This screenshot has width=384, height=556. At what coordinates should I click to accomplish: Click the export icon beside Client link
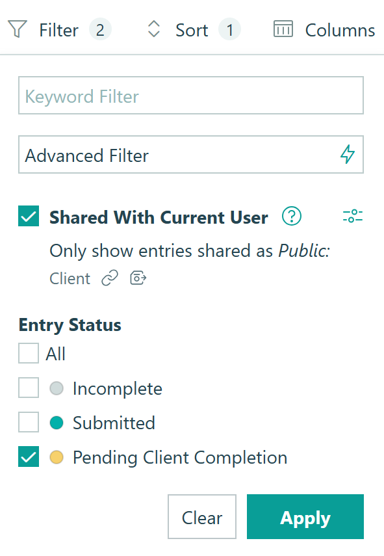click(x=137, y=278)
